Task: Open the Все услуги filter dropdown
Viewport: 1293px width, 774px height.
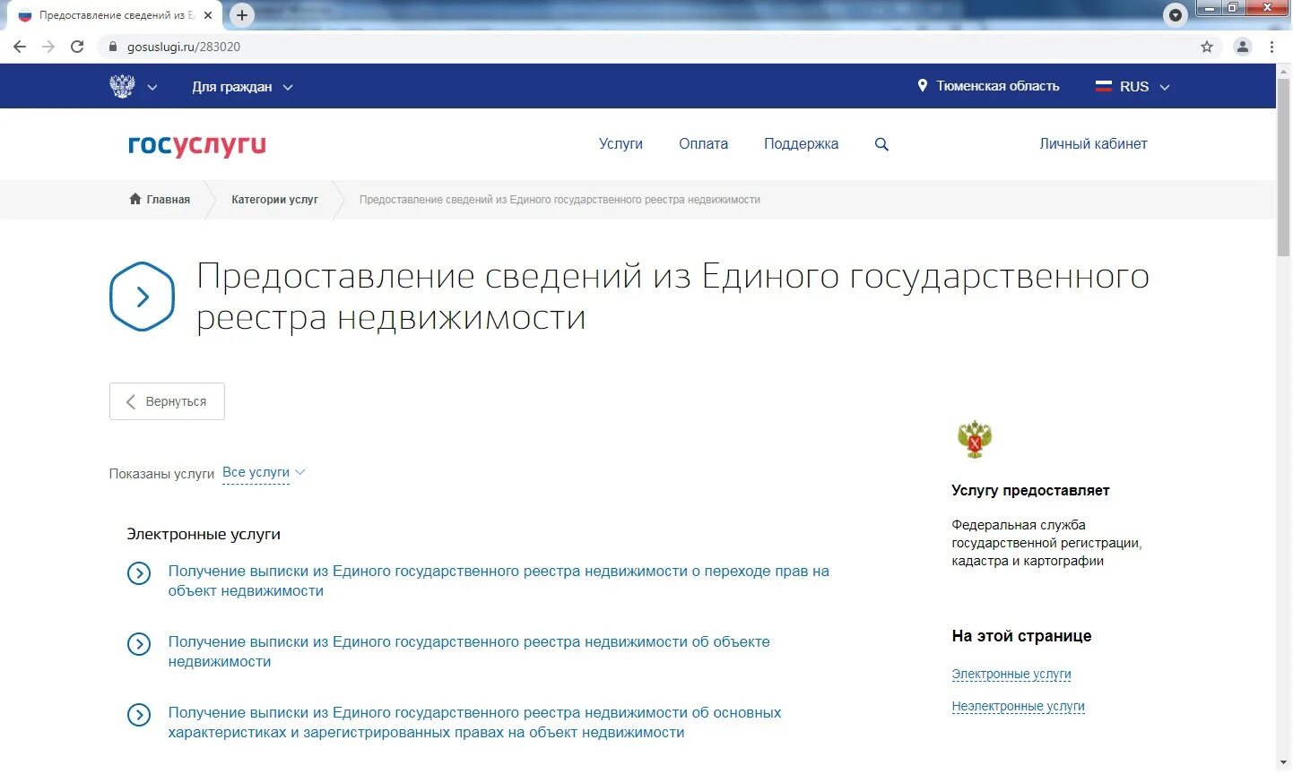Action: (x=264, y=472)
